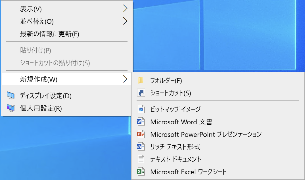This screenshot has width=305, height=180.
Task: Create a new テキスト ドキュメント
Action: pos(176,159)
